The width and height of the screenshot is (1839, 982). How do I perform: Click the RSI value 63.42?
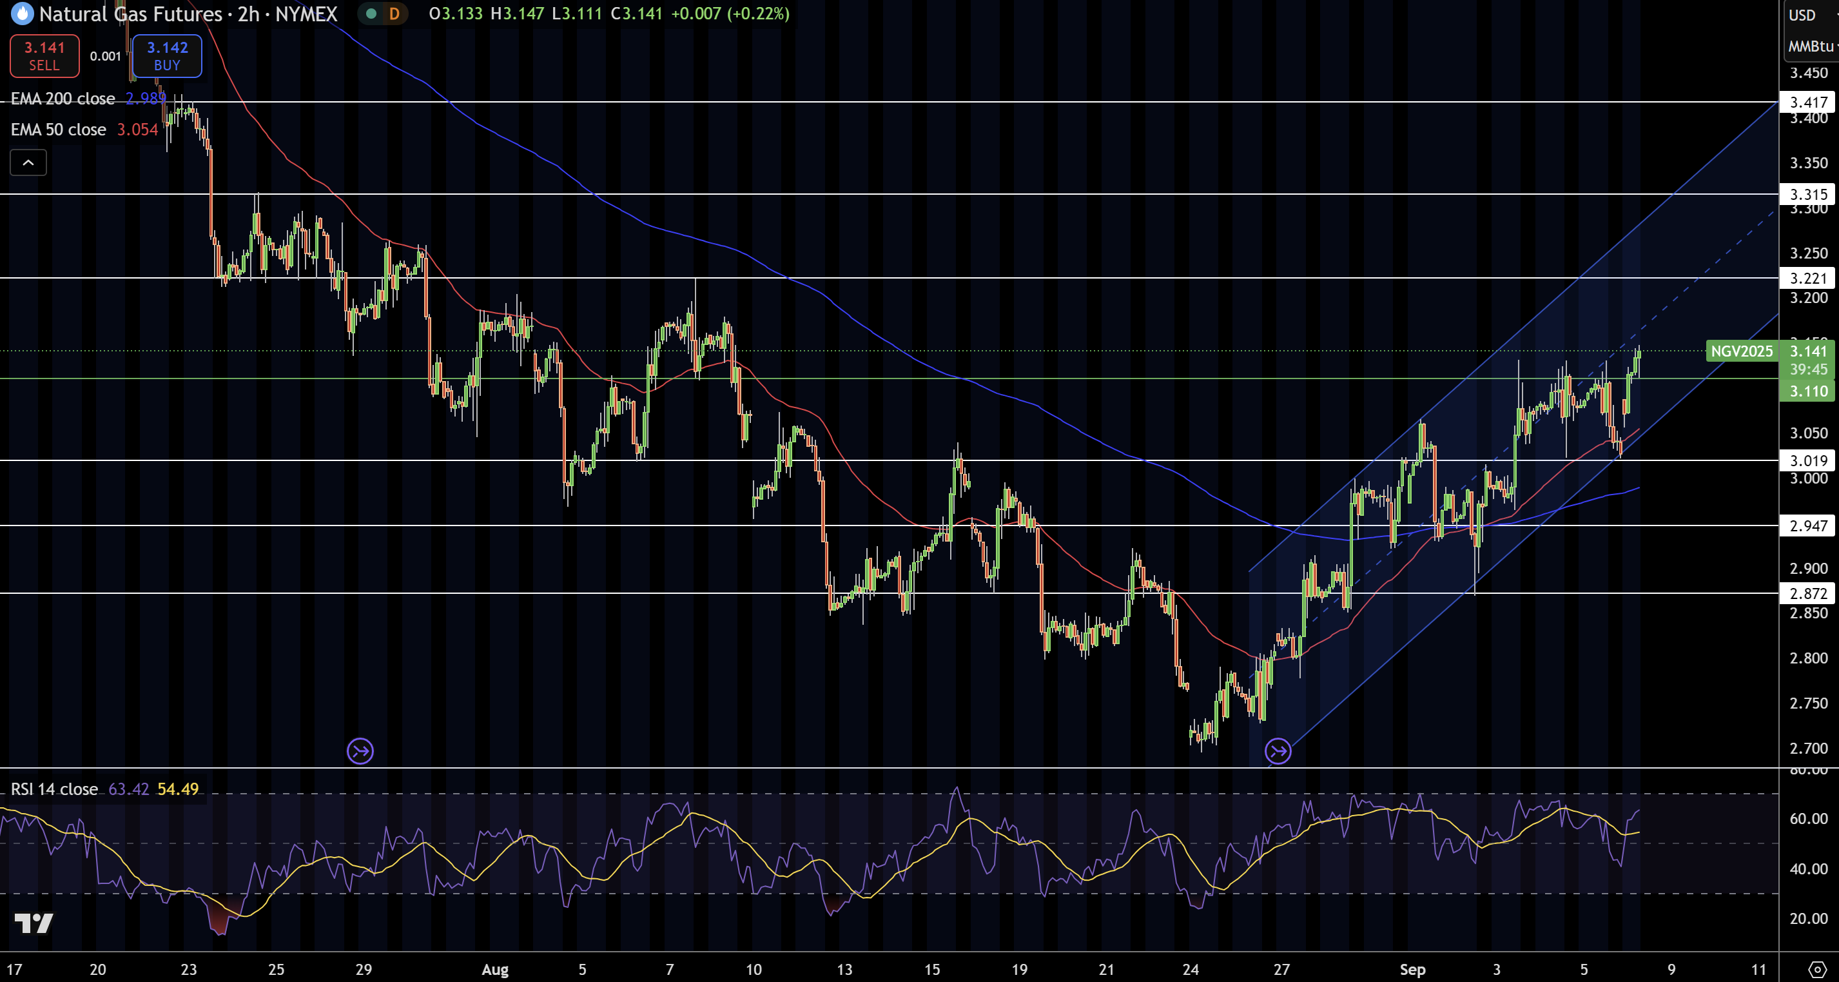[128, 789]
